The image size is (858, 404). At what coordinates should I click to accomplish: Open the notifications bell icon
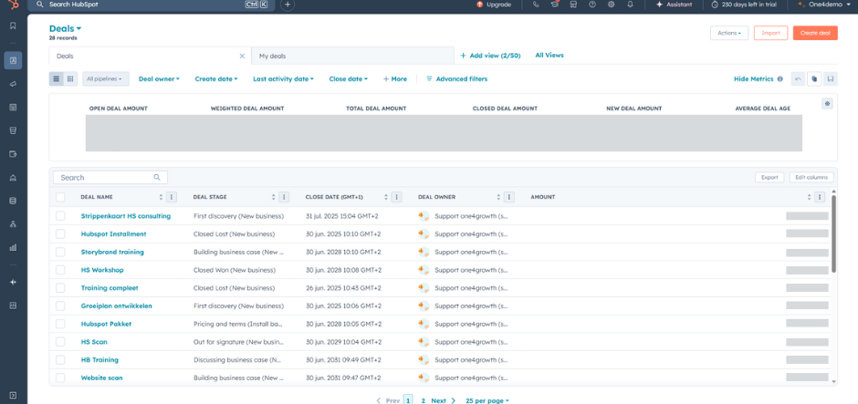[x=630, y=5]
